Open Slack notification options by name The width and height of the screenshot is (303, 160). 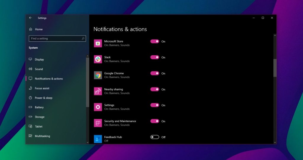click(107, 57)
